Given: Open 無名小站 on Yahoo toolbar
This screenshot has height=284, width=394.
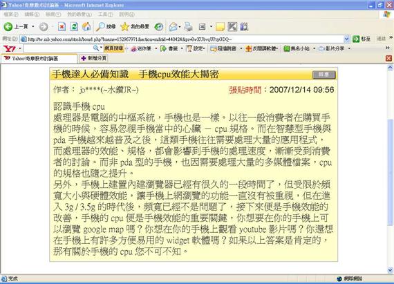Looking at the screenshot, I should tap(297, 48).
